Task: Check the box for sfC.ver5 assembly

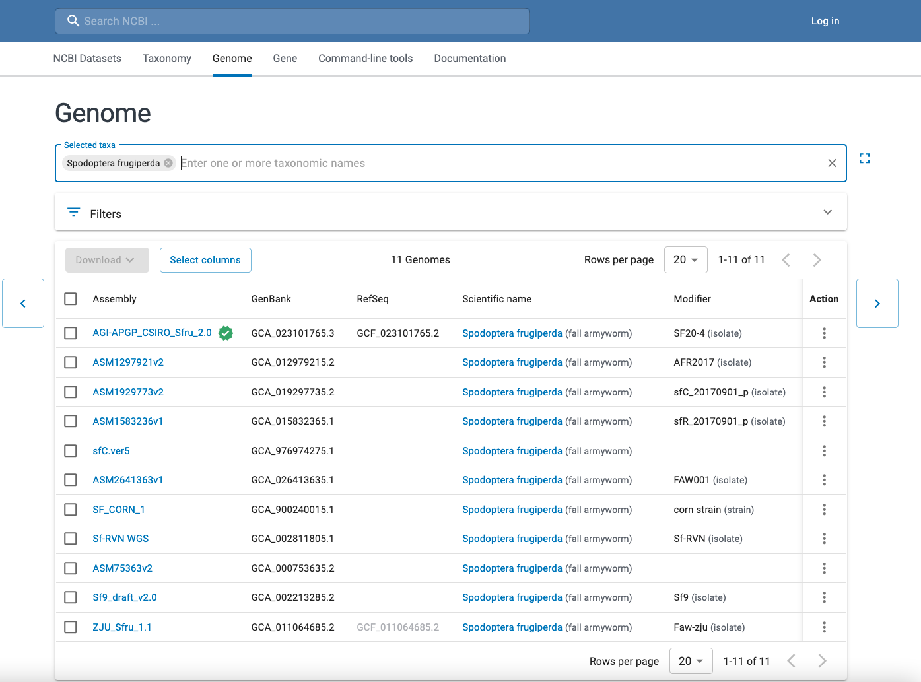Action: [71, 451]
